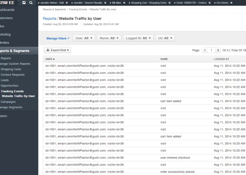Switch to the Jennifer - Search Results tab
This screenshot has width=246, height=175.
coord(88,3)
